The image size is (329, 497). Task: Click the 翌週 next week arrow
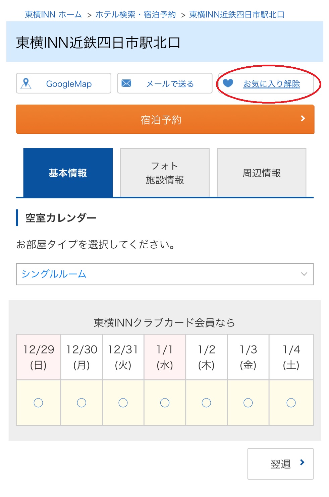click(x=302, y=462)
